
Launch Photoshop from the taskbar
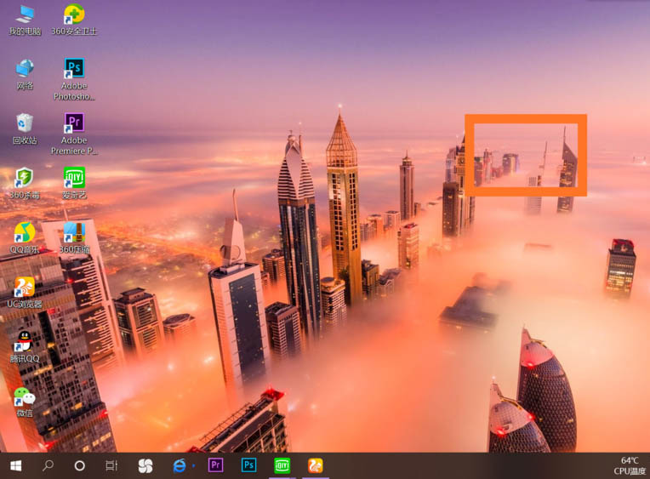coord(248,465)
